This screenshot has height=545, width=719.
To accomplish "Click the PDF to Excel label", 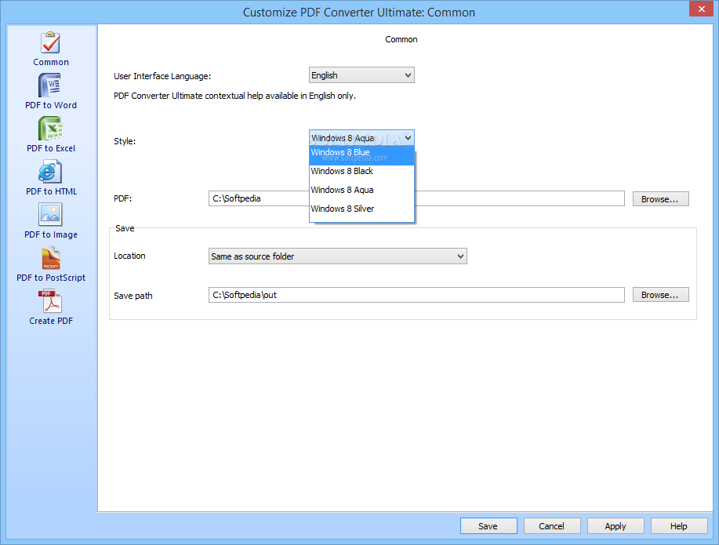I will coord(51,148).
